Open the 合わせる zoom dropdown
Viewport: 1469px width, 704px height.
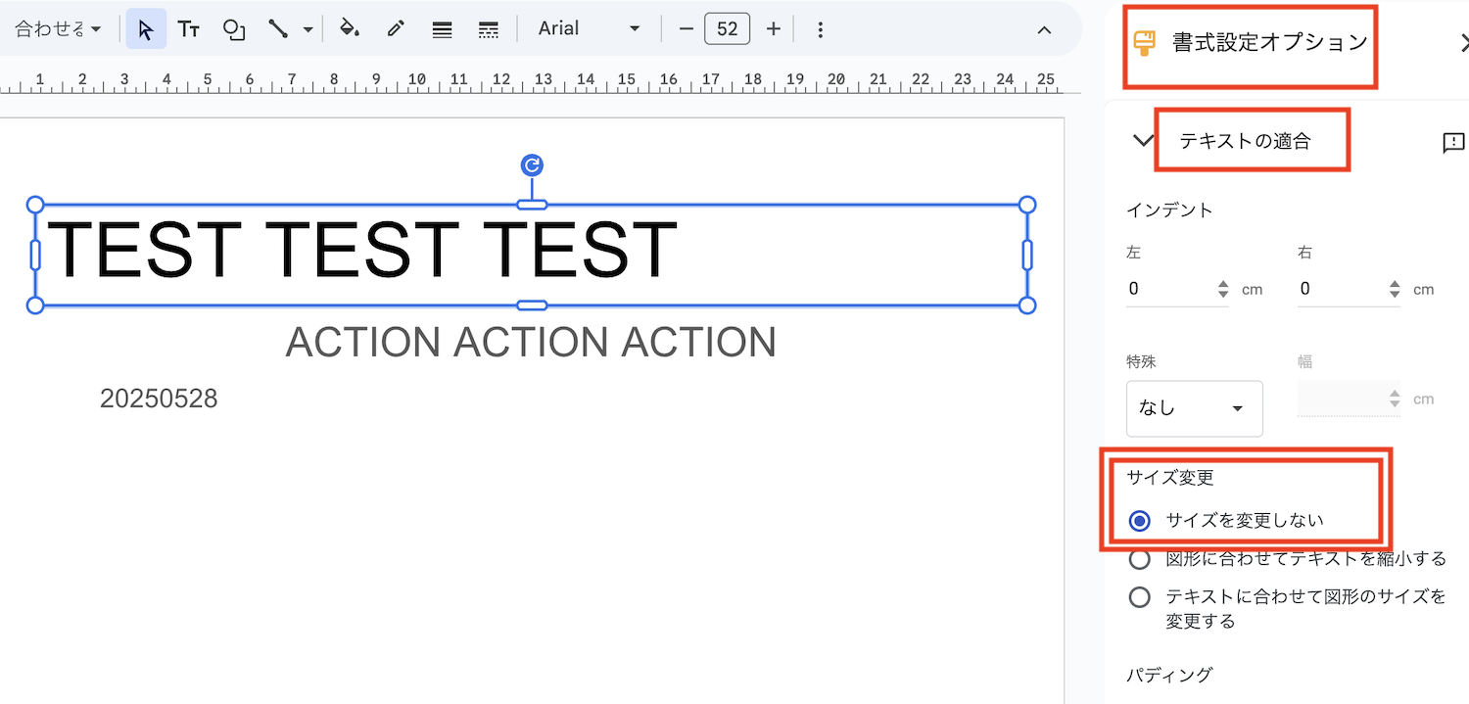click(59, 29)
